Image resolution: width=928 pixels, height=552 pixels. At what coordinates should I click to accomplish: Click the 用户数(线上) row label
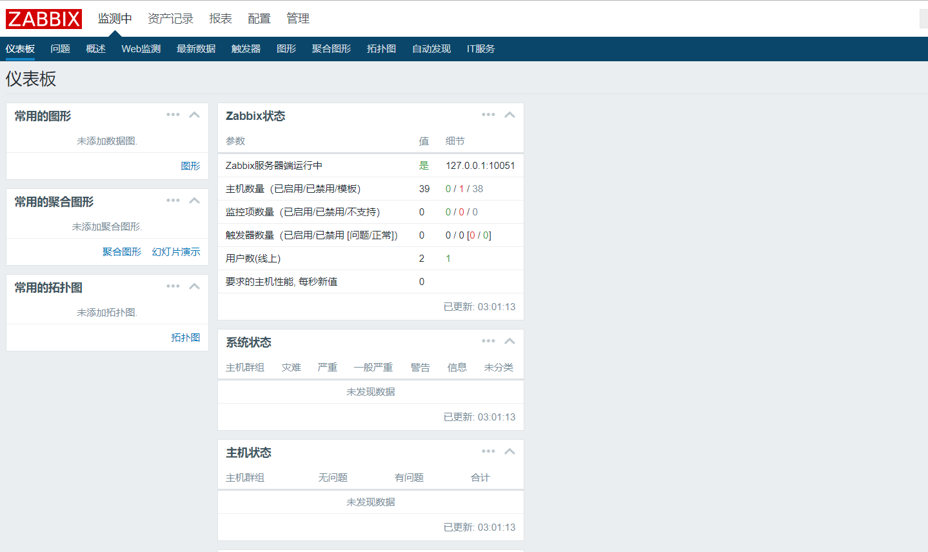(x=253, y=259)
